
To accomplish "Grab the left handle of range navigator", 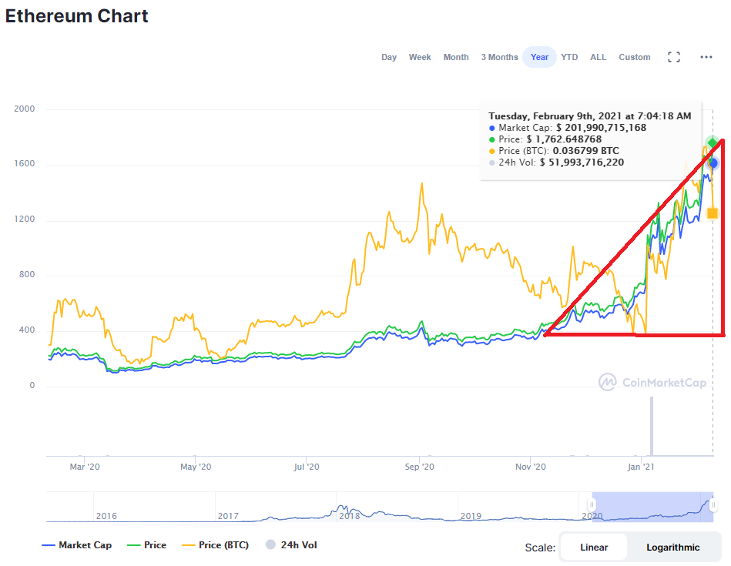I will pyautogui.click(x=592, y=505).
